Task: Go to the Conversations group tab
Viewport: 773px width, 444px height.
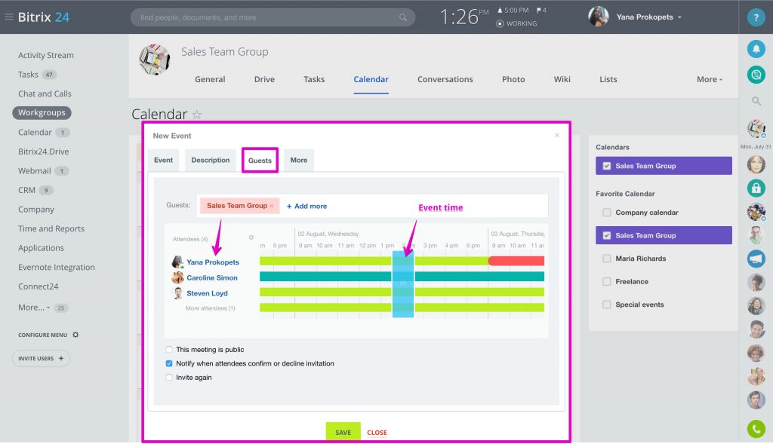Action: pos(445,79)
